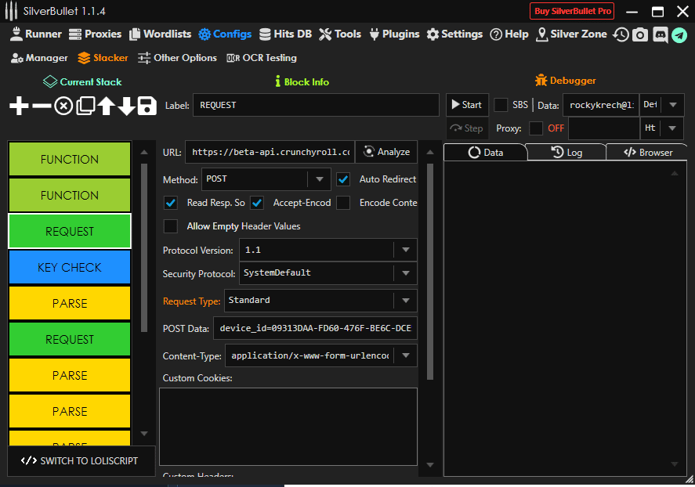Open the Settings section

click(x=454, y=34)
